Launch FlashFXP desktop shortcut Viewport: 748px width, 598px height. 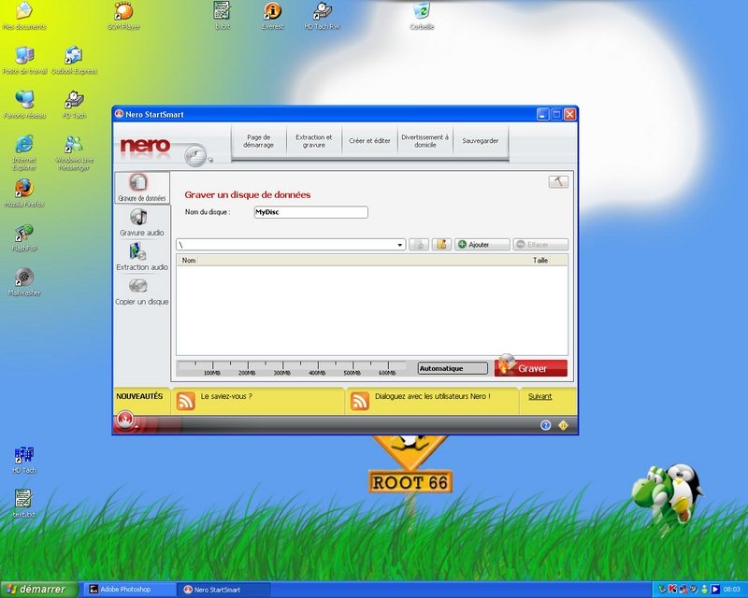24,238
